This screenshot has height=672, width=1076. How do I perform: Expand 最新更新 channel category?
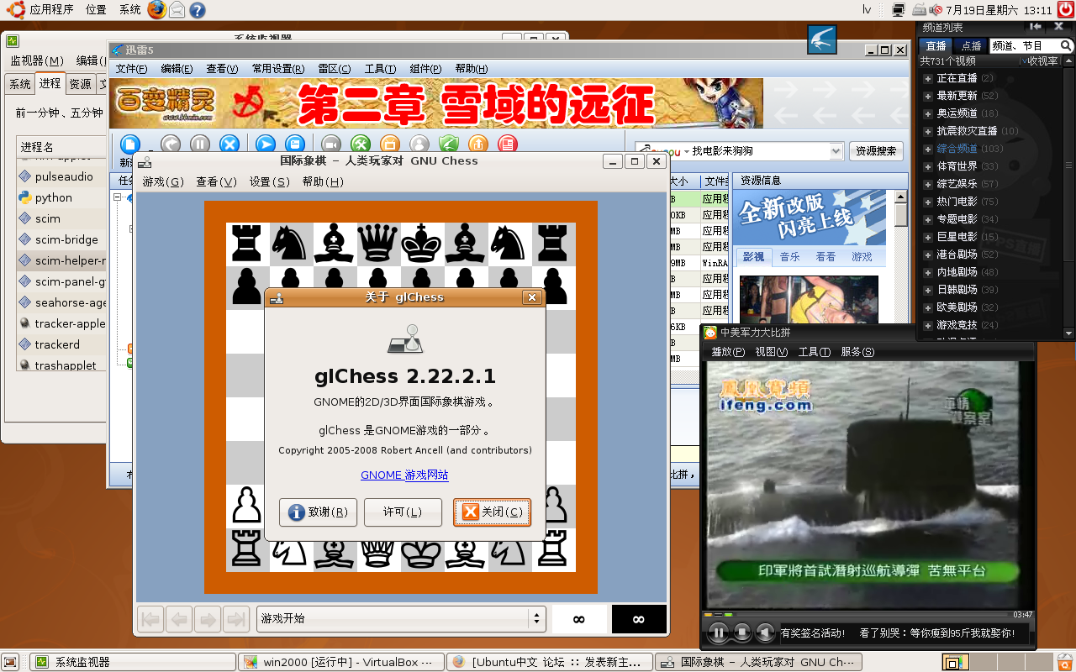point(928,96)
